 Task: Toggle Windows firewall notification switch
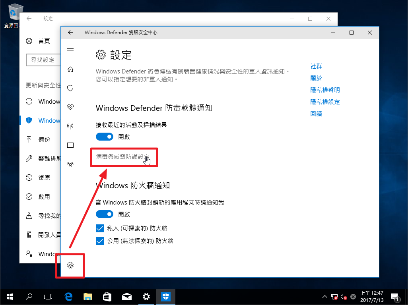[105, 214]
